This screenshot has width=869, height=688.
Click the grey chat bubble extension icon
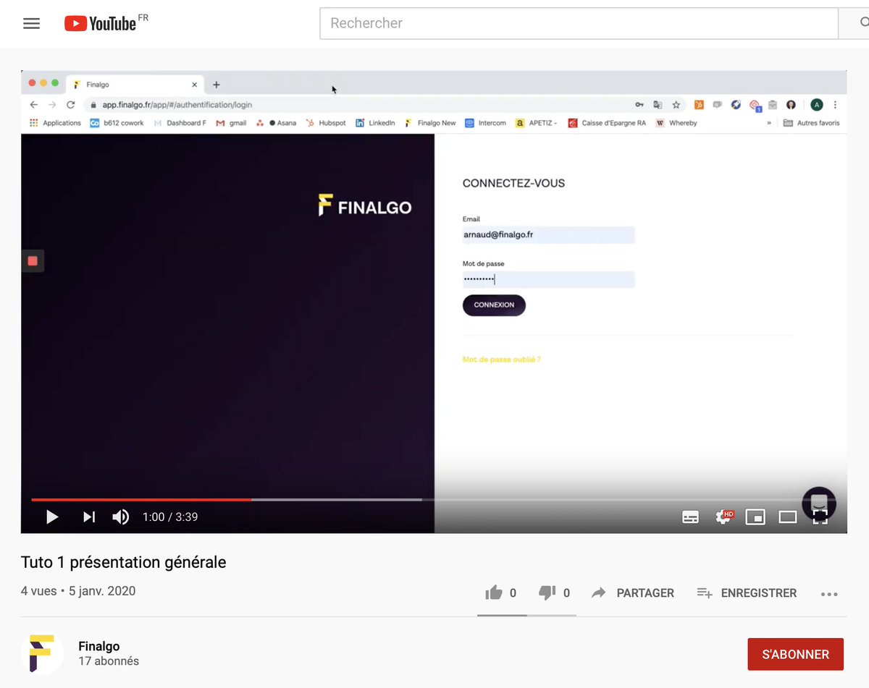[718, 105]
